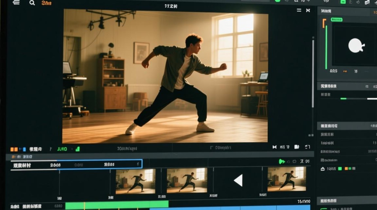Image resolution: width=377 pixels, height=210 pixels.
Task: Open the hamburger menu at top left
Action: 16,3
